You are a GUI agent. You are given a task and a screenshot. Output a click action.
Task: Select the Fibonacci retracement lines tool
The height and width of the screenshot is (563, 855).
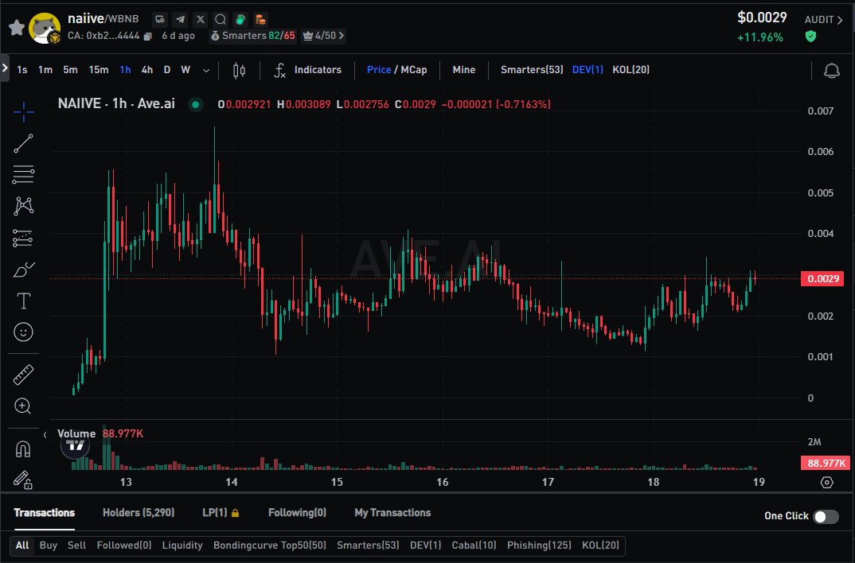pos(23,174)
